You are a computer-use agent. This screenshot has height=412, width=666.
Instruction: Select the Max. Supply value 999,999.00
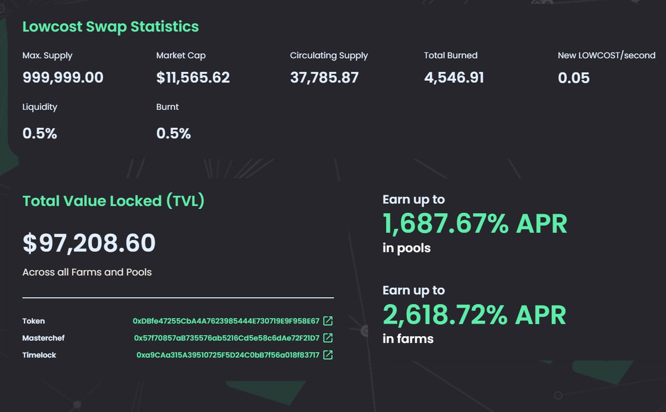pyautogui.click(x=63, y=78)
